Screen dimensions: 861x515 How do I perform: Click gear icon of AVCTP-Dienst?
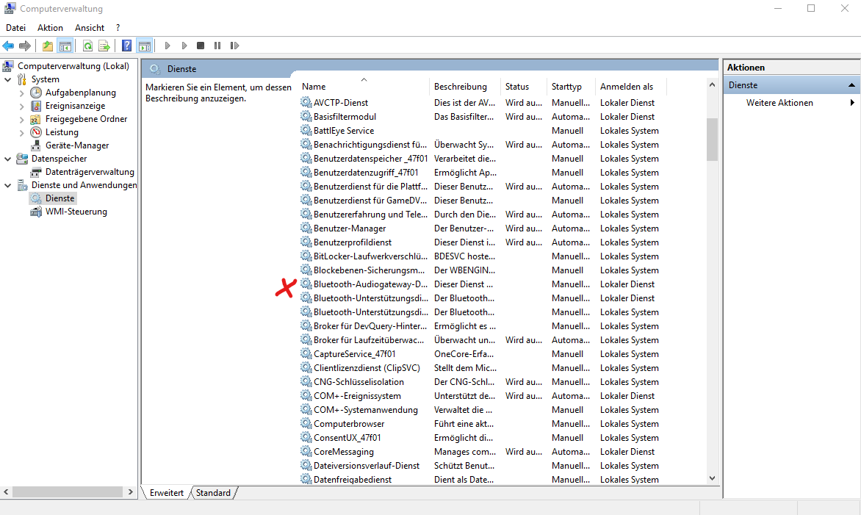click(x=306, y=102)
